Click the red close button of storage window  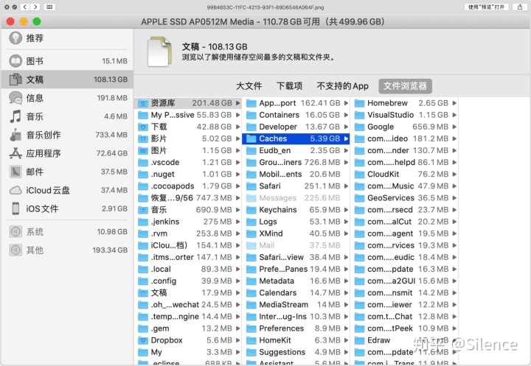[x=10, y=21]
